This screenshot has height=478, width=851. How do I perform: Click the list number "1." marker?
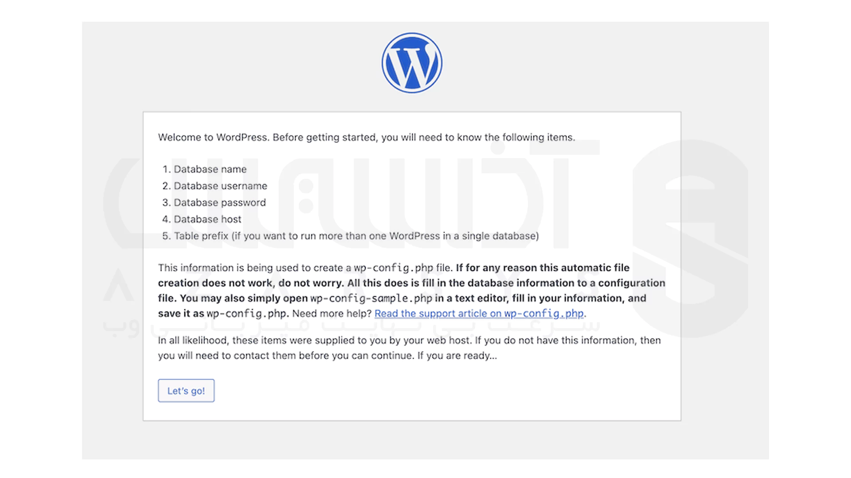click(166, 169)
